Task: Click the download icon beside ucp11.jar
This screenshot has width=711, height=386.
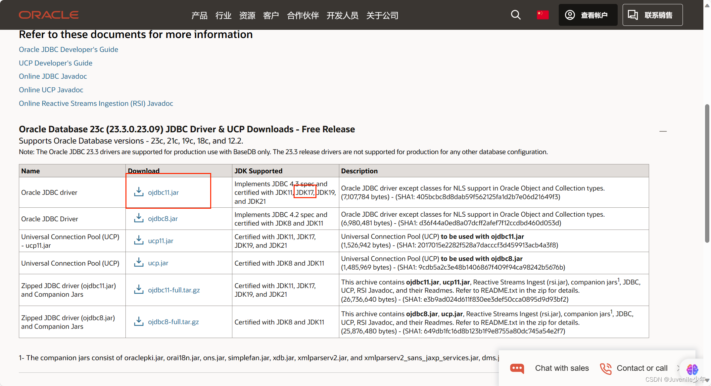Action: pyautogui.click(x=139, y=240)
